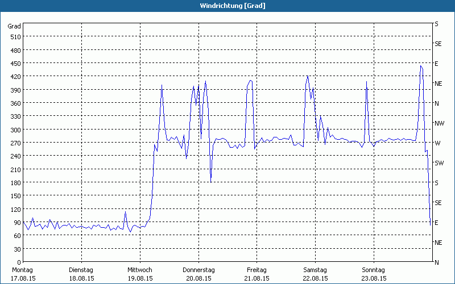Click the Mittwoch day label

coord(140,270)
